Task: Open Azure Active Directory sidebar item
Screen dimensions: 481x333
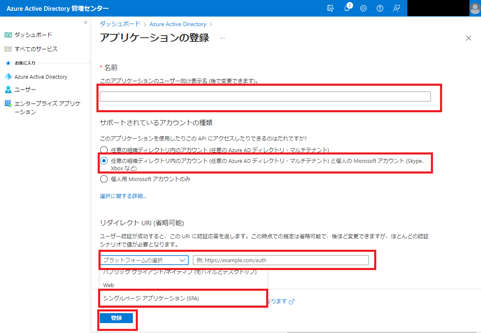Action: (41, 77)
